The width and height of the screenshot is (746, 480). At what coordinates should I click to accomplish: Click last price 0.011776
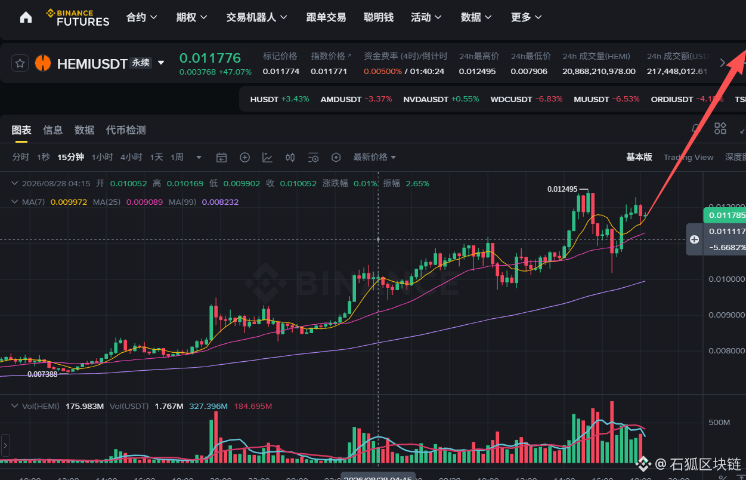[x=210, y=58]
